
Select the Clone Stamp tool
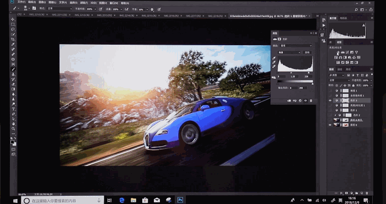[x=13, y=74]
